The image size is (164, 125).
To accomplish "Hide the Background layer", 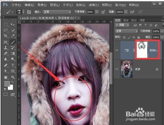I will 117,69.
